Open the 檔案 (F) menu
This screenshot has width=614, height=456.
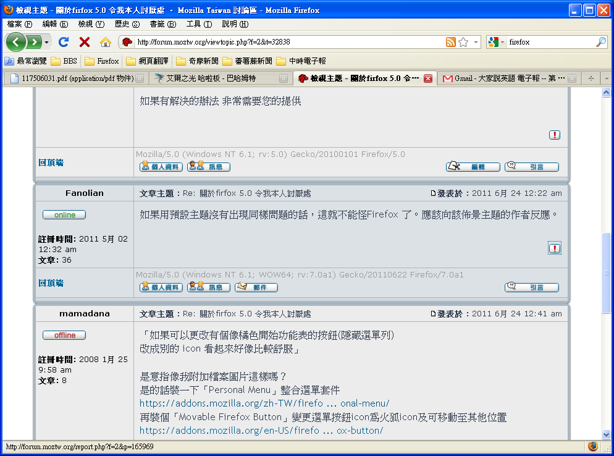click(19, 24)
